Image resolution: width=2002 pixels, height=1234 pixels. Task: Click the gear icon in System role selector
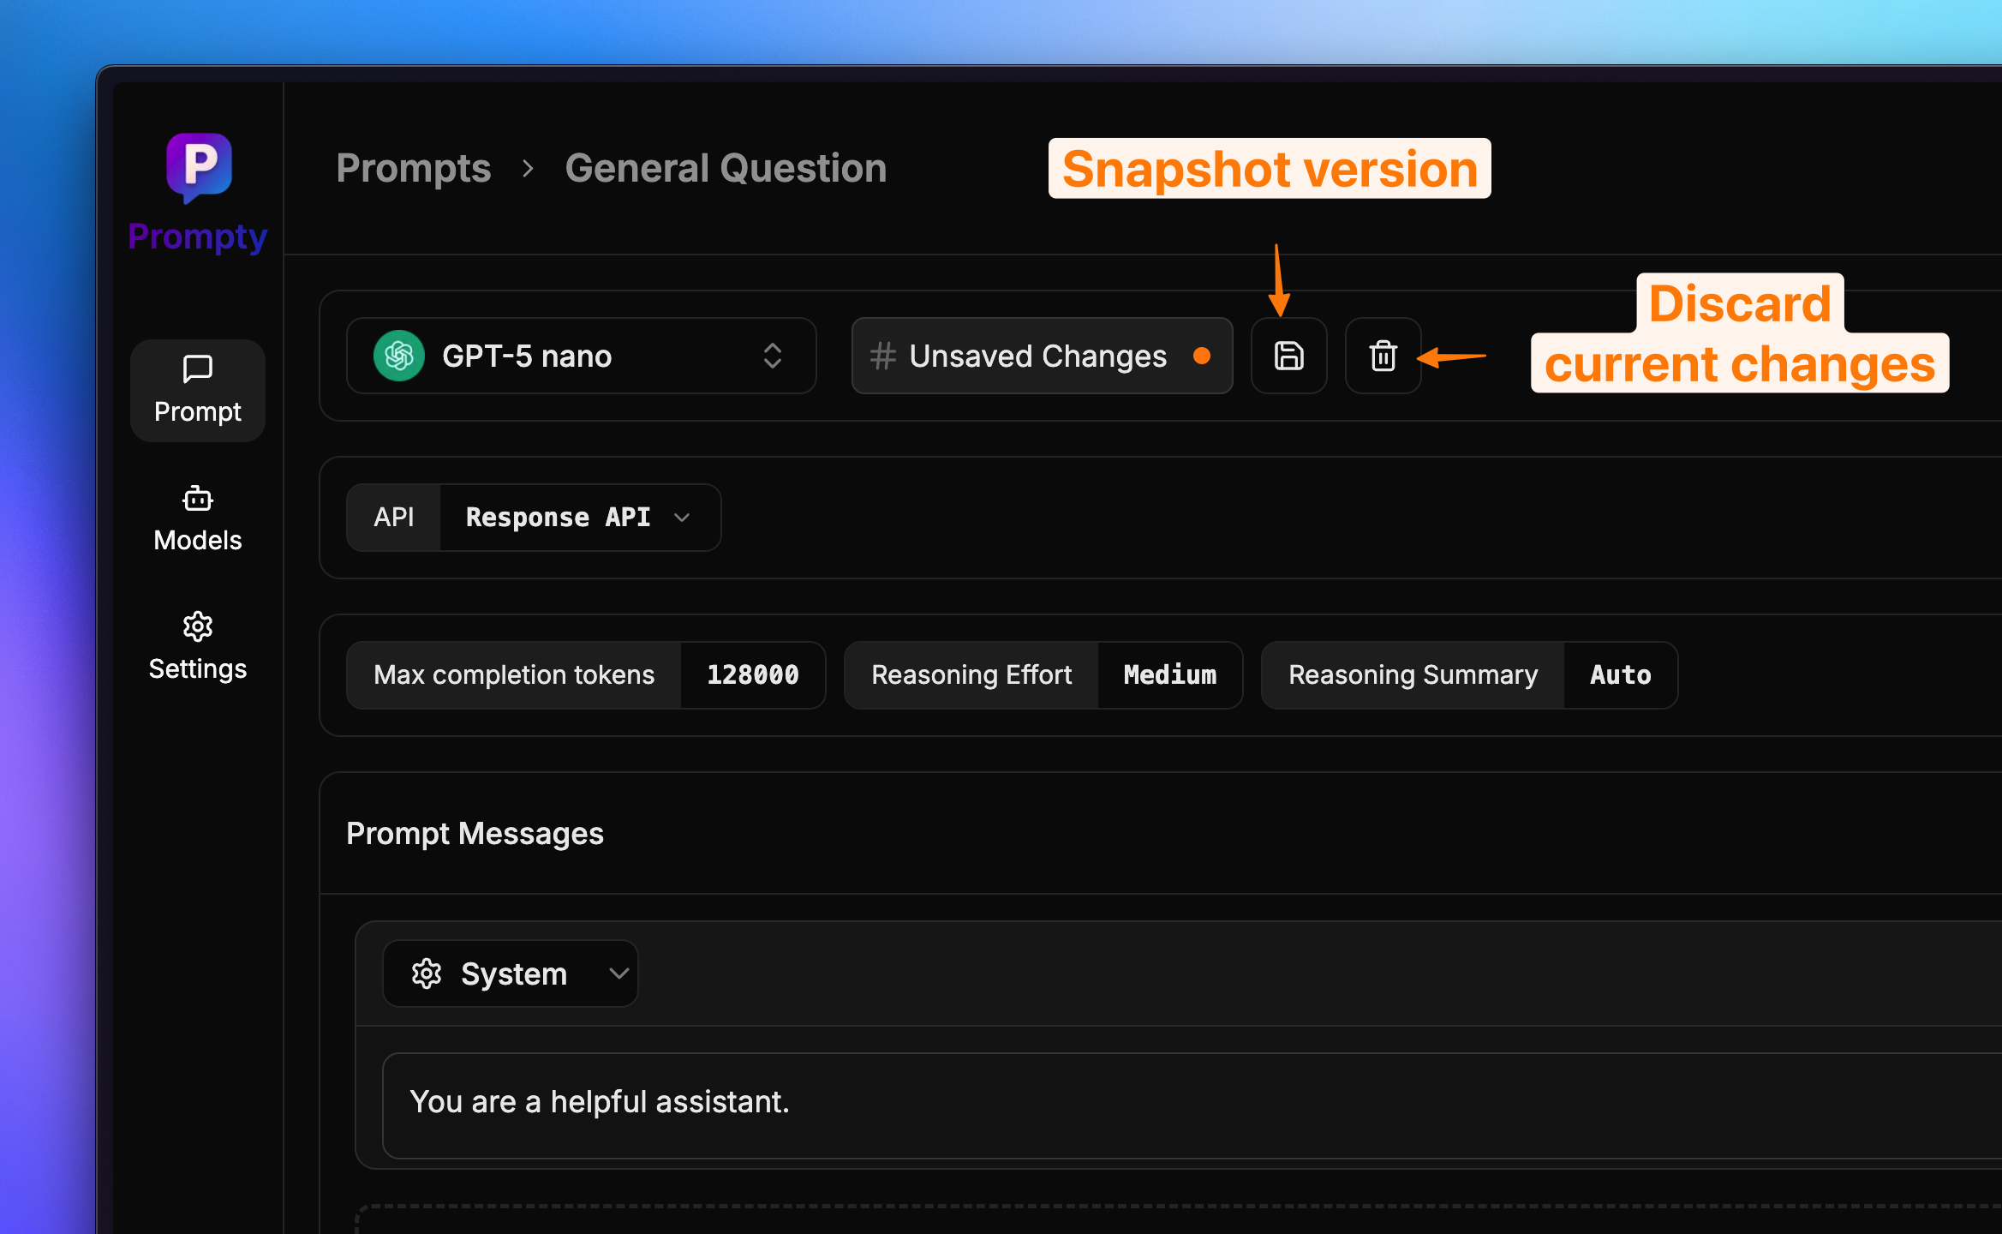click(x=427, y=973)
